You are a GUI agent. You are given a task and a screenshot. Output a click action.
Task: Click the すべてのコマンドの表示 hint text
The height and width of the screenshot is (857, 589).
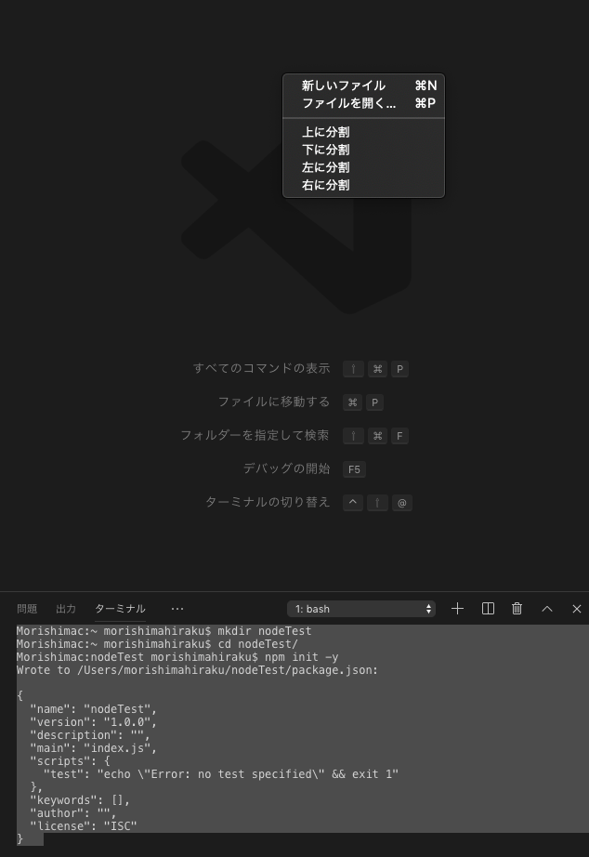point(262,368)
